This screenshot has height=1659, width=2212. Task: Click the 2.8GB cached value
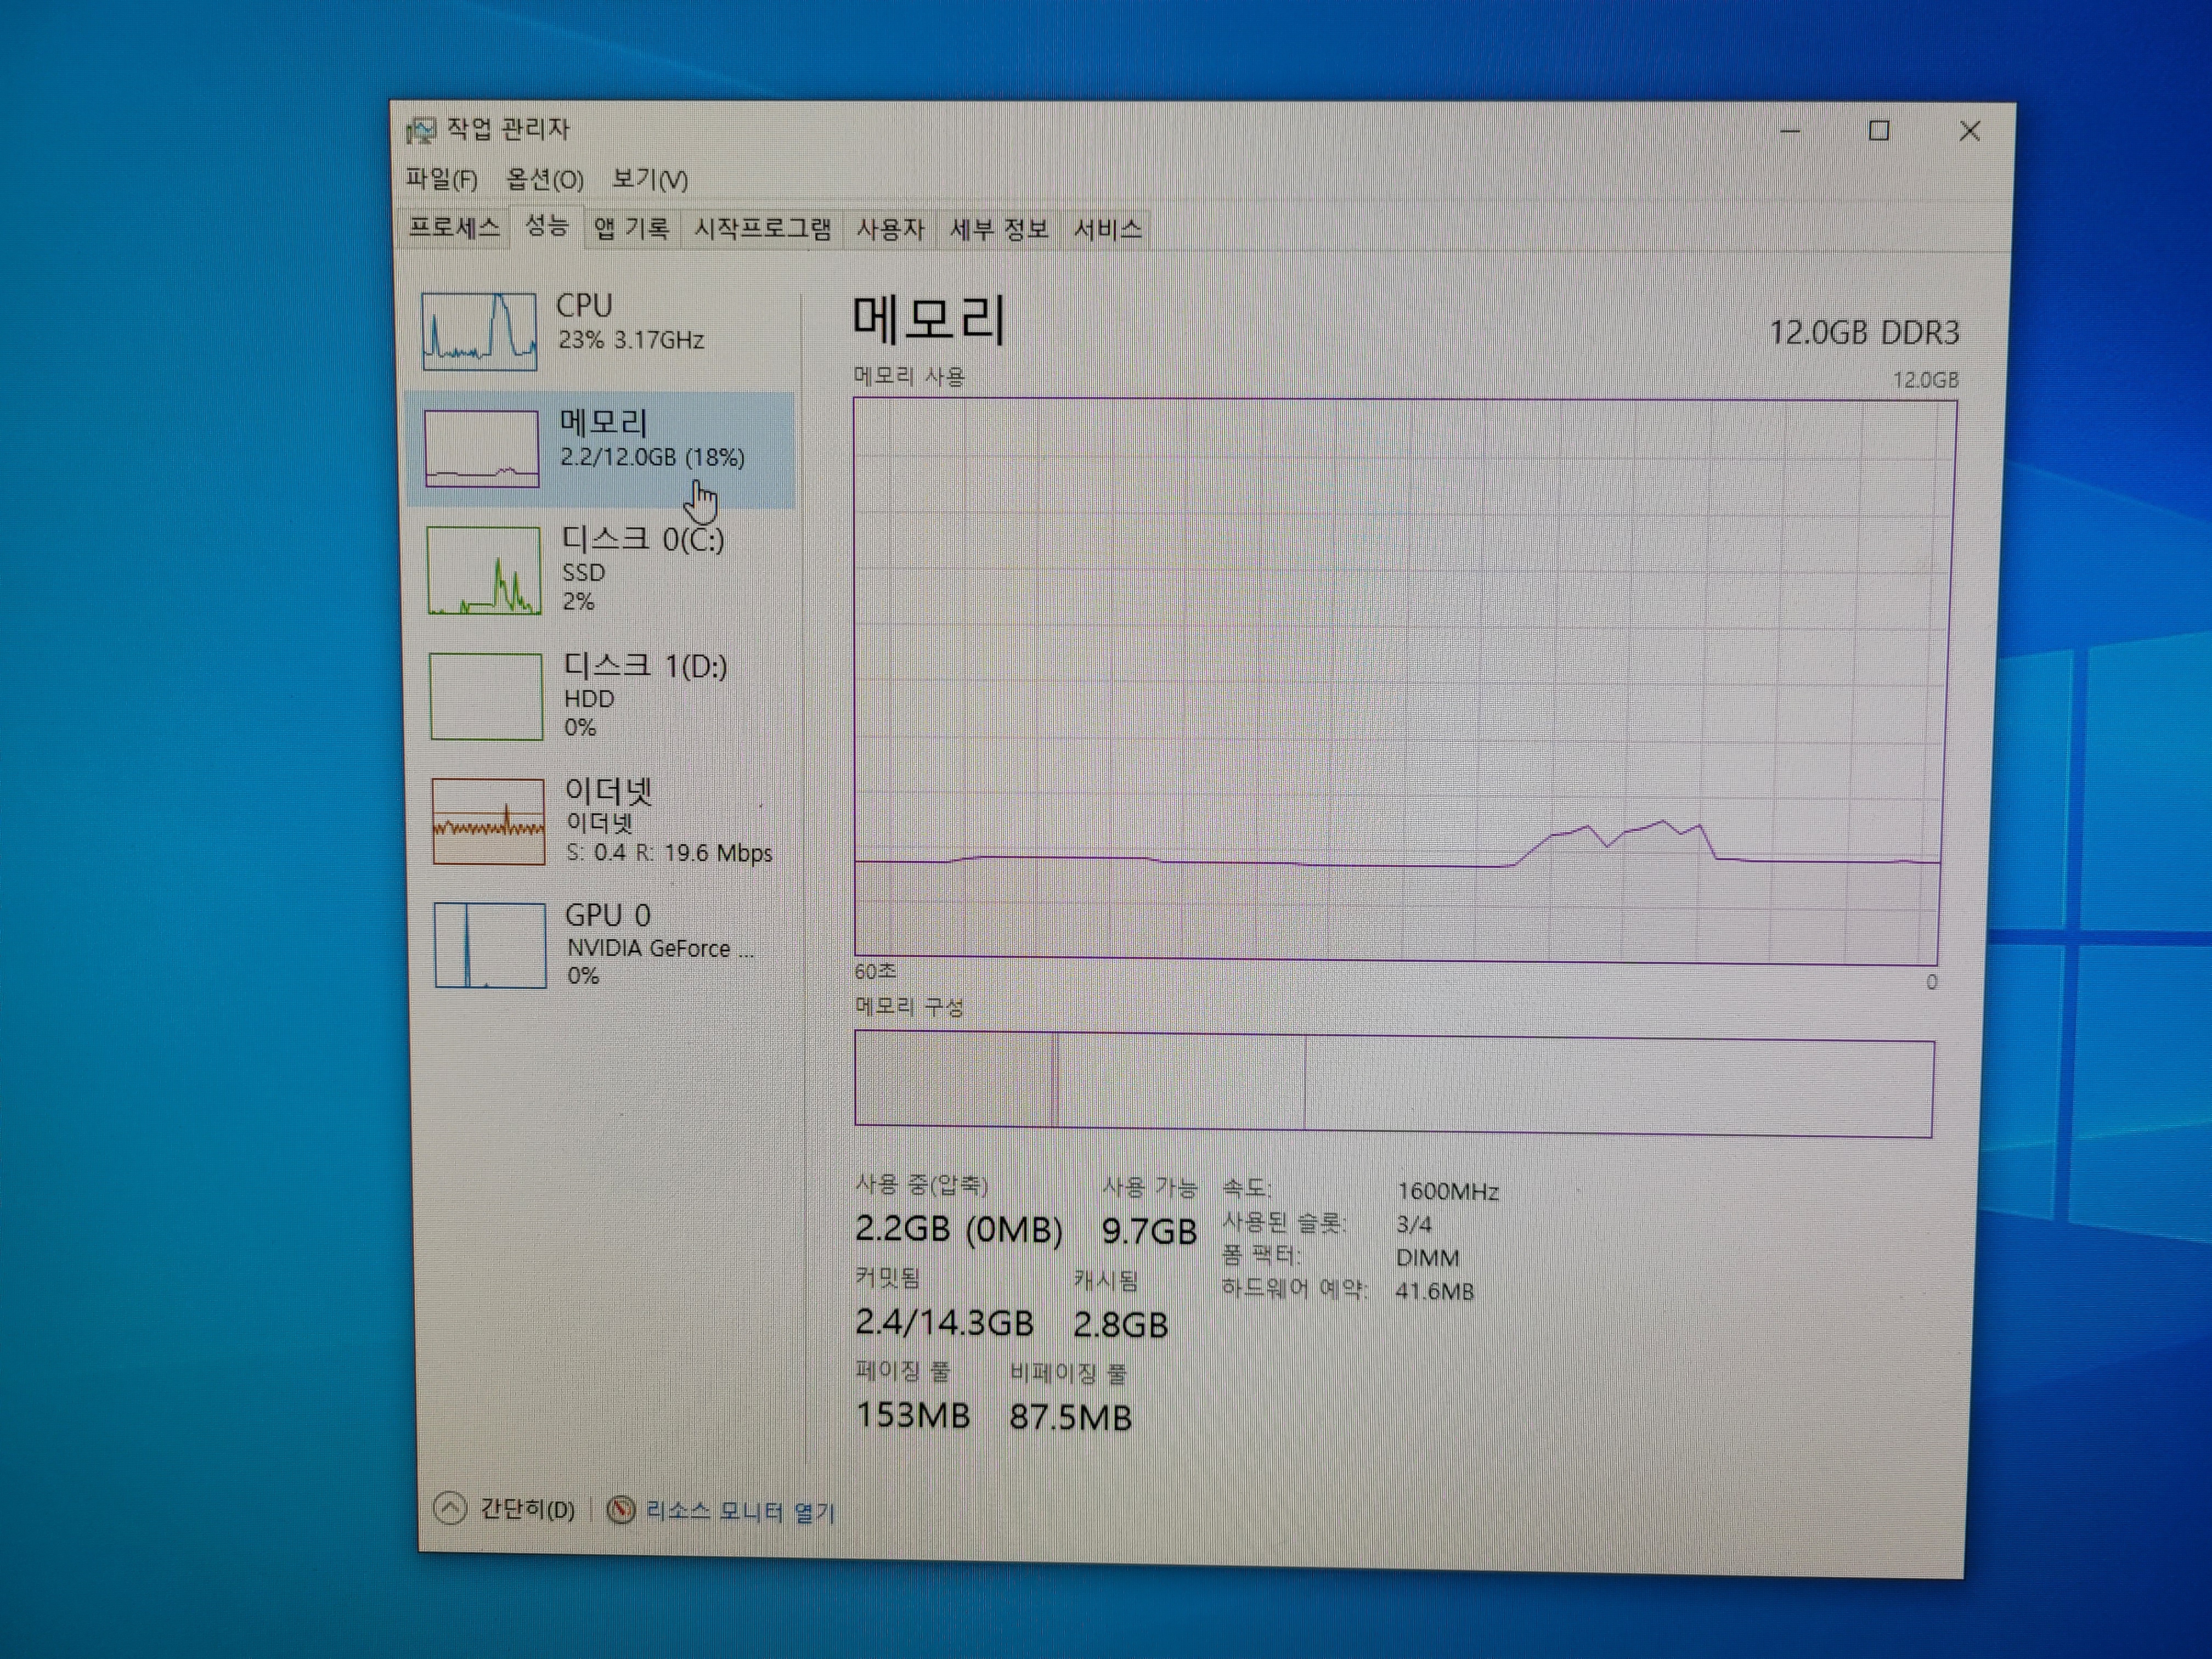1120,1324
